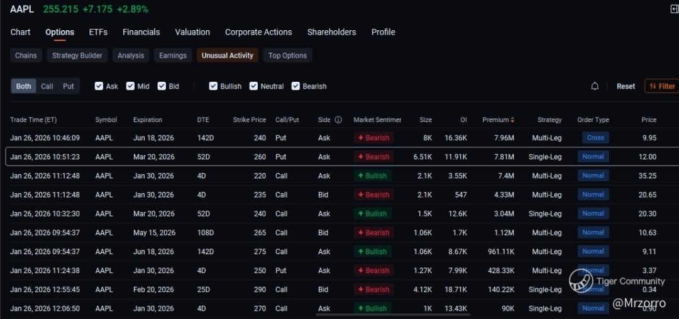This screenshot has height=319, width=679.
Task: Click the Bearish tag on the Jun 18 240 Put row
Action: 373,138
